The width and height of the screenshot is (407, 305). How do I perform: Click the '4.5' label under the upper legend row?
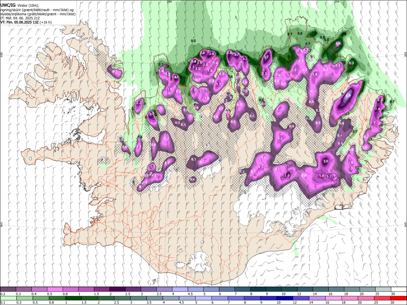tap(190, 294)
